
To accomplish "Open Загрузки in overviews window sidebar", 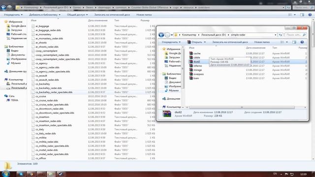I will (14, 30).
